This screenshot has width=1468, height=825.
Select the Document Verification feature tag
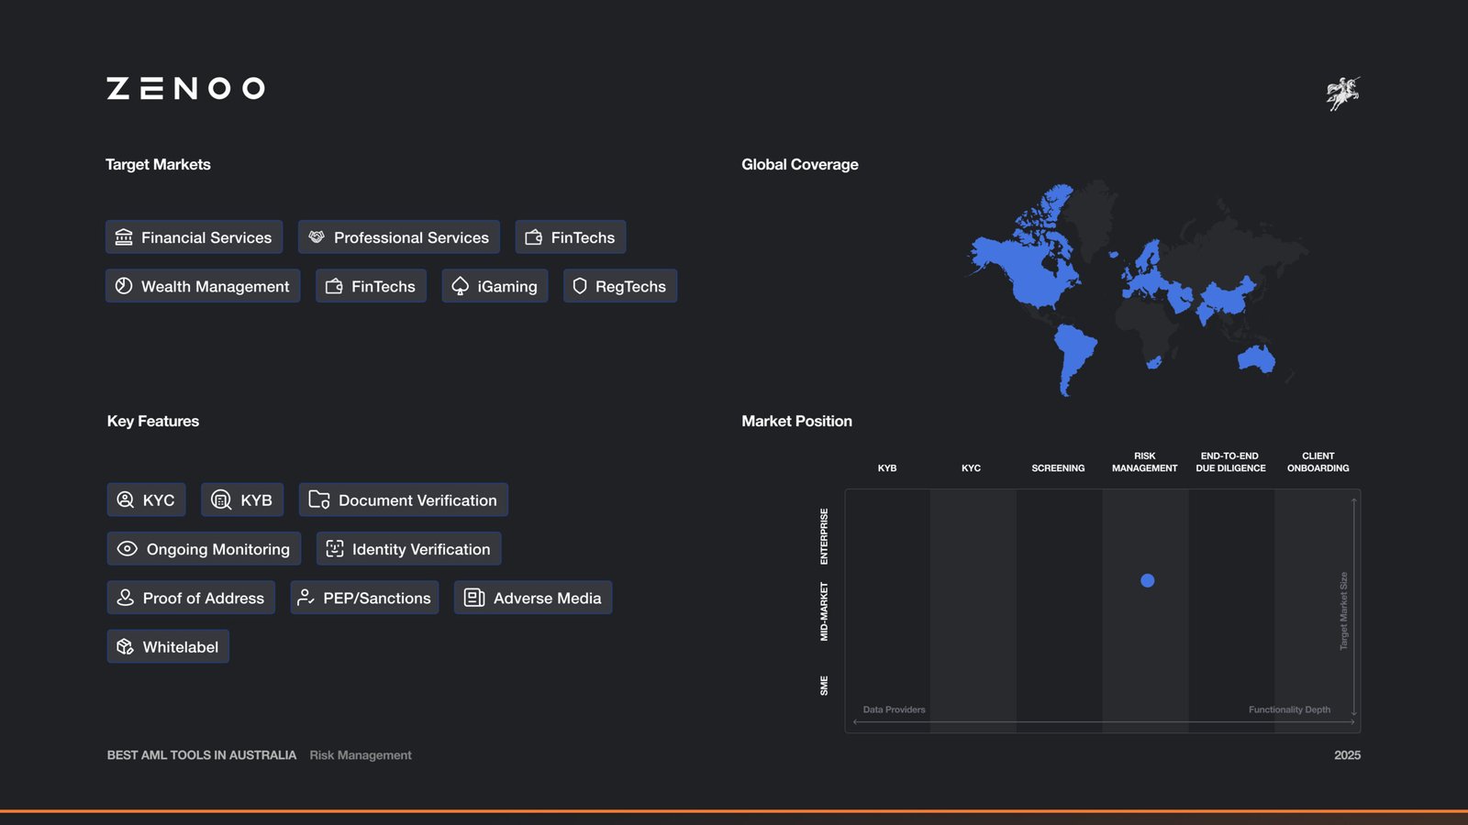click(x=404, y=500)
